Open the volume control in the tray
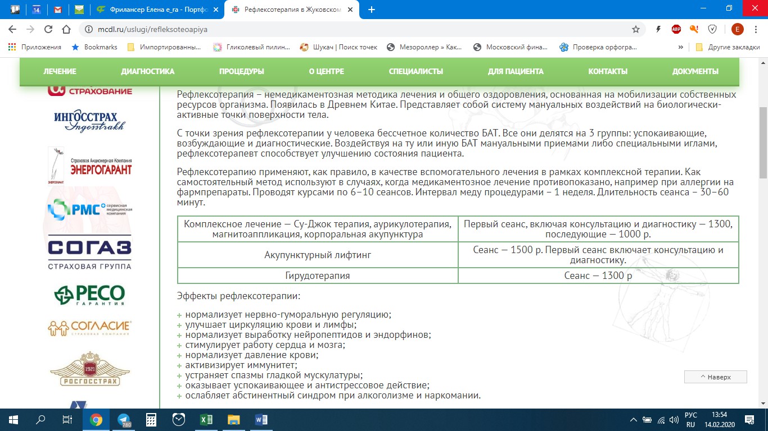Screen dimensions: 768x431 675,419
